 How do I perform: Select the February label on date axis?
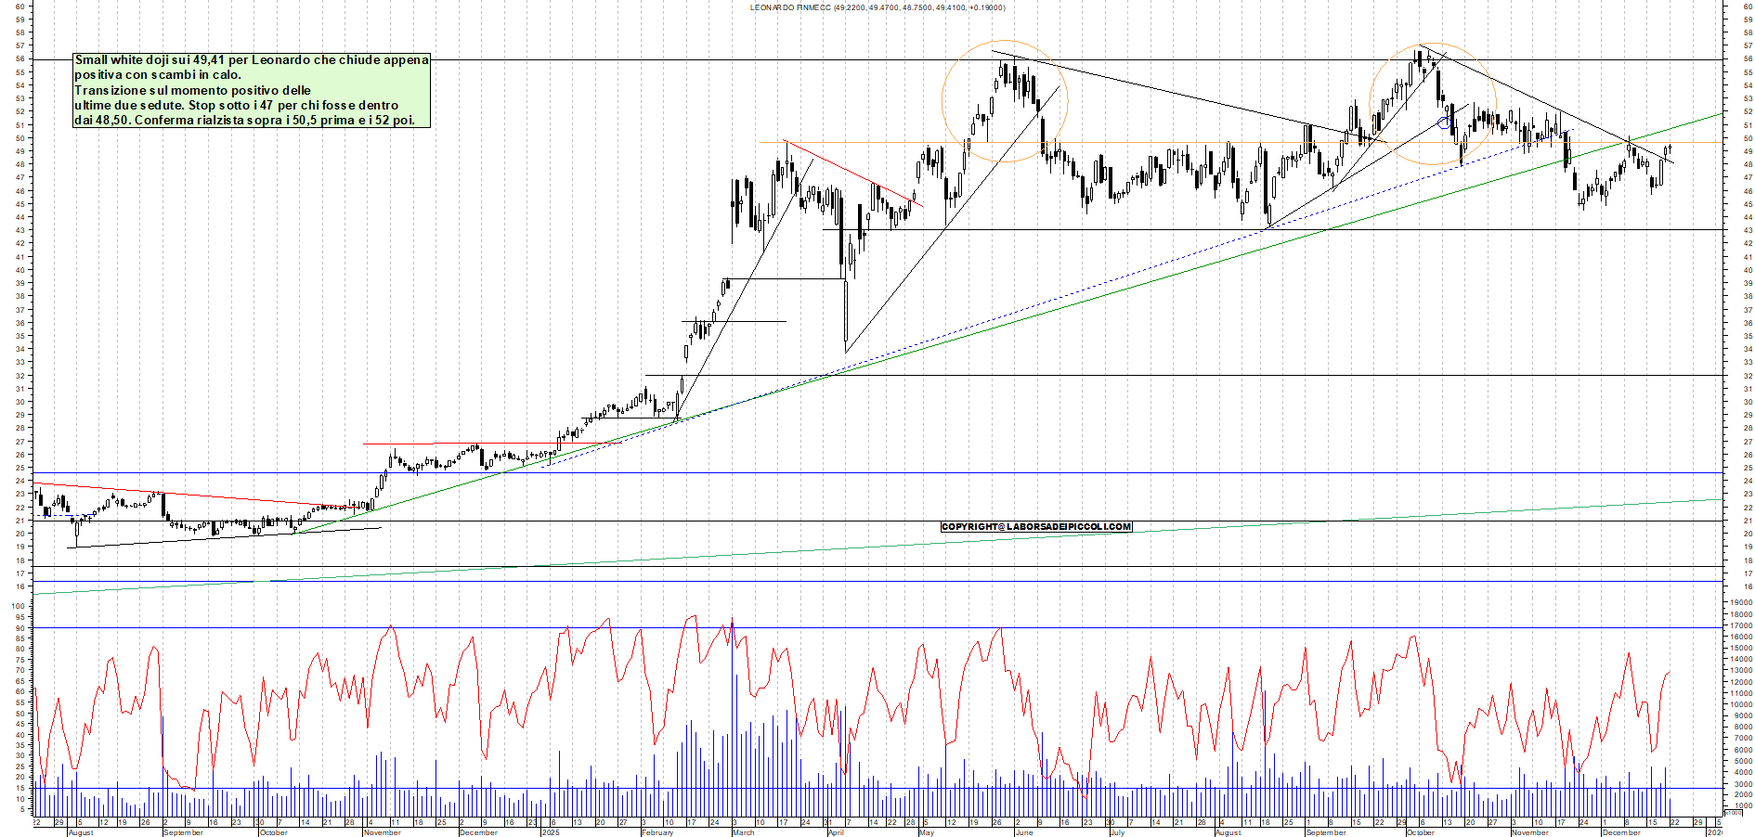[657, 832]
